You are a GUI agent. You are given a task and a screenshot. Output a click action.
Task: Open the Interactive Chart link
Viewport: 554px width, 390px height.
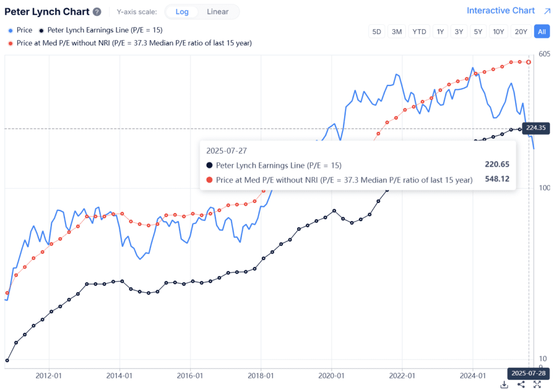tap(500, 10)
